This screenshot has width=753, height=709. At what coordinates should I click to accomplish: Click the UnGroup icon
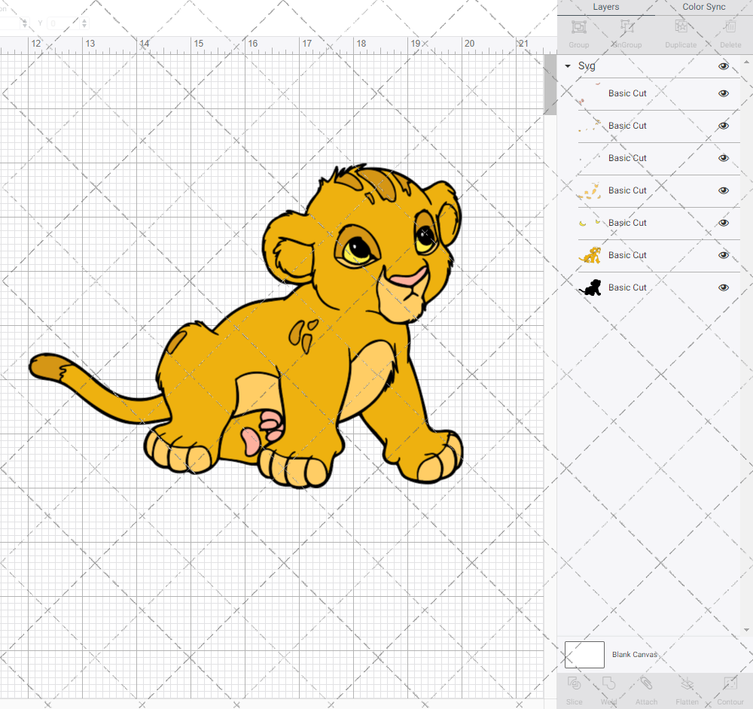pos(626,27)
